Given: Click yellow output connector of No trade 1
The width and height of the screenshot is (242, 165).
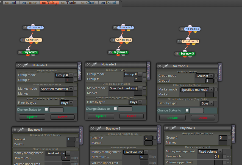Looking at the screenshot, I should [x=38, y=30].
